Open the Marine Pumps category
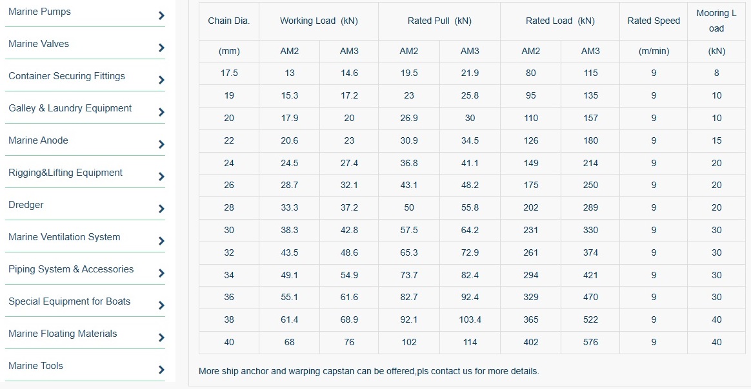Image resolution: width=751 pixels, height=389 pixels. pyautogui.click(x=40, y=12)
